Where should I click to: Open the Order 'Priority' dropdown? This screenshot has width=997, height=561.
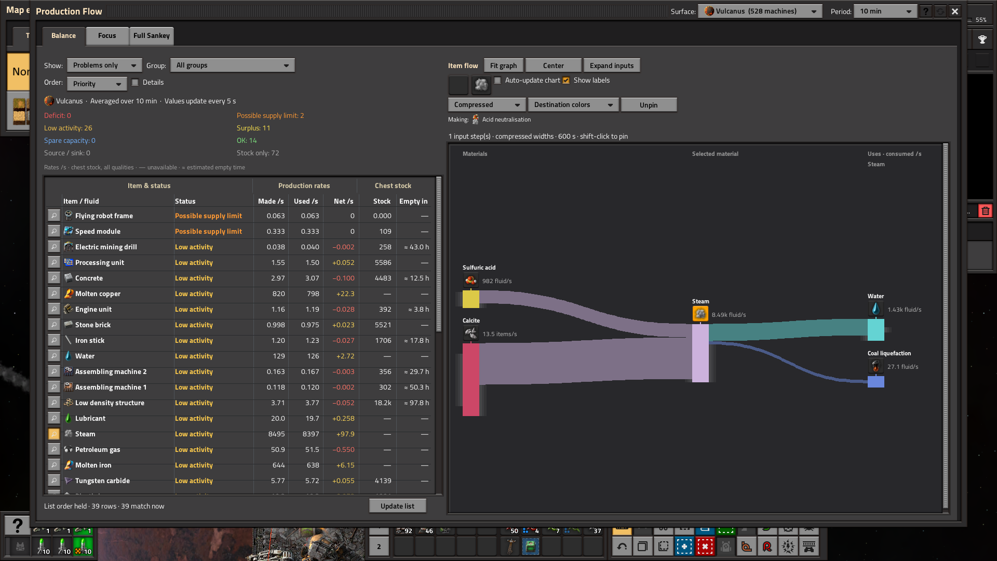97,84
